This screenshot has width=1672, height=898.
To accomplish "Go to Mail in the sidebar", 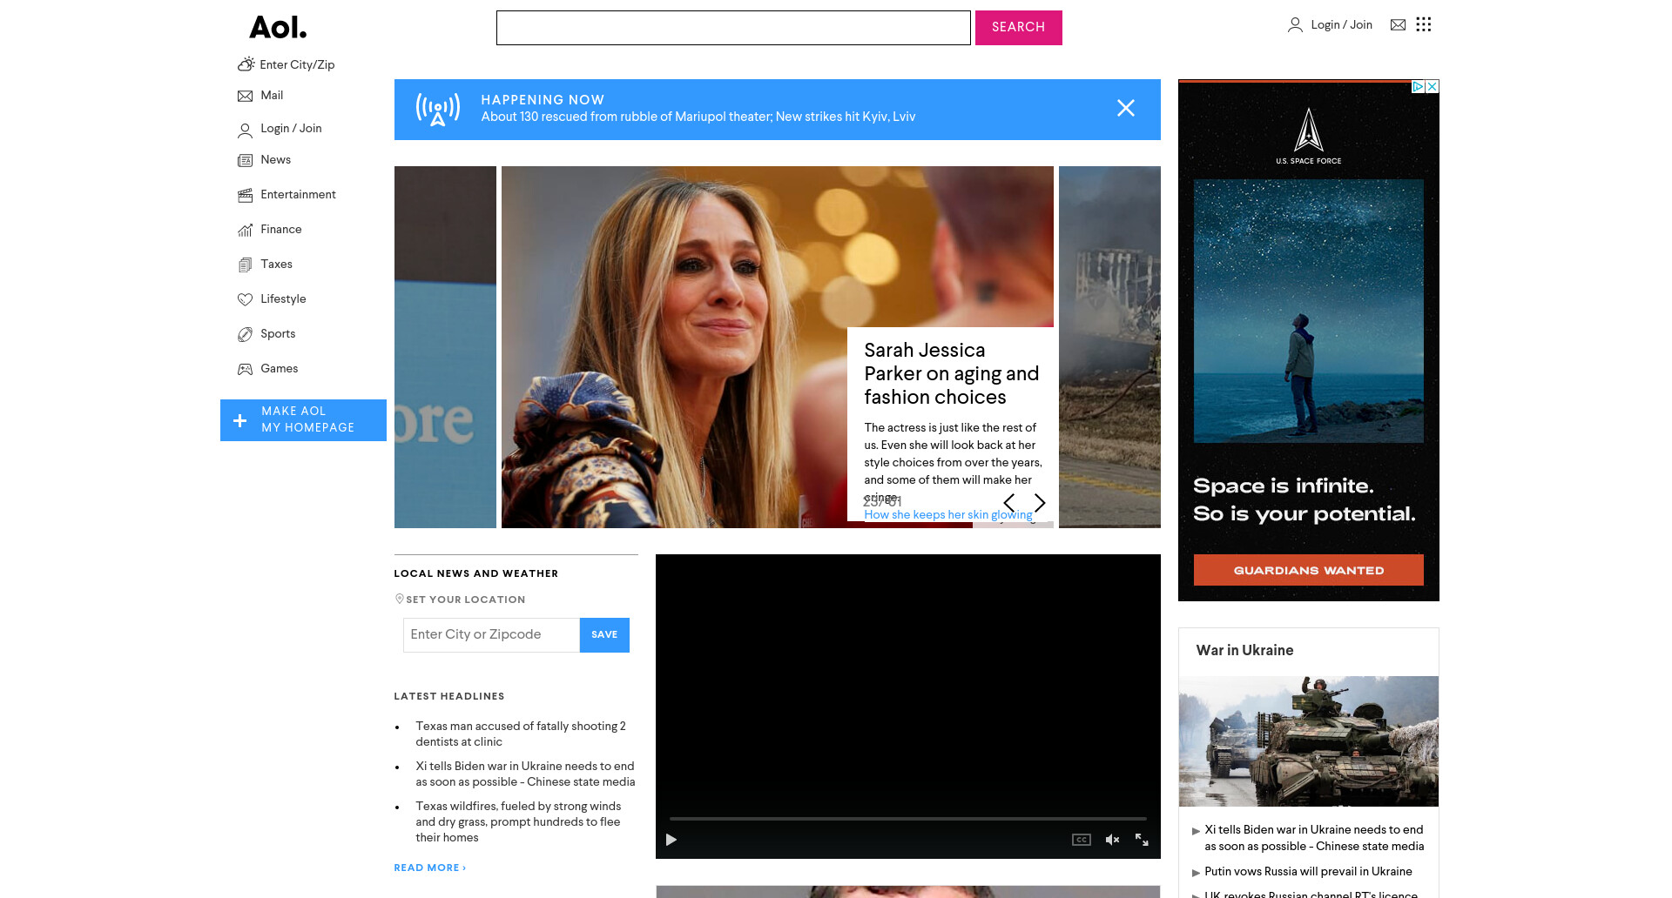I will (272, 96).
